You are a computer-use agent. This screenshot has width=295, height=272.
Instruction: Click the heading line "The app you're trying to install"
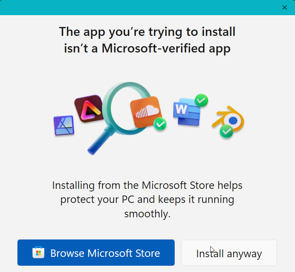click(x=147, y=32)
